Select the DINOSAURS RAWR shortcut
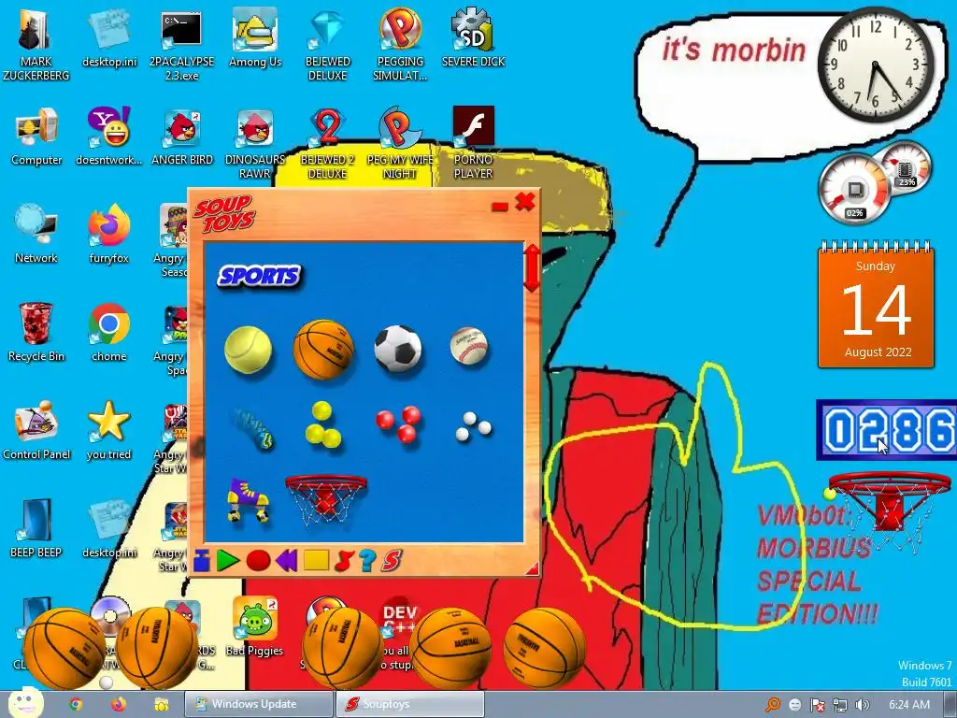 click(255, 143)
